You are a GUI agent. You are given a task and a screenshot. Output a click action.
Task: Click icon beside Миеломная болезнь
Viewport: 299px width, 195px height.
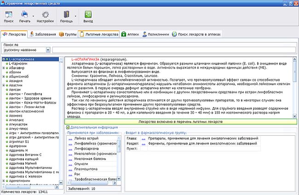pos(70,159)
